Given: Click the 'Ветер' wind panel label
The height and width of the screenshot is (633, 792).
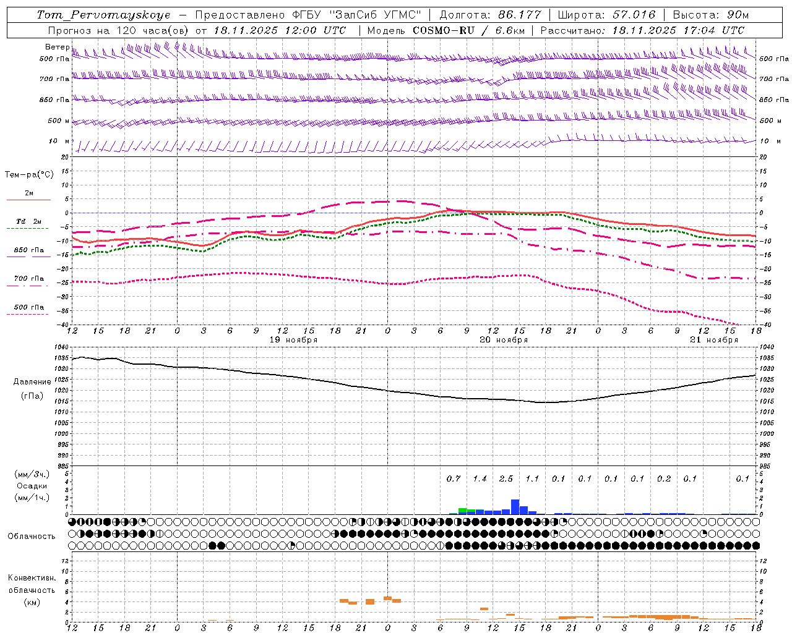Looking at the screenshot, I should [x=57, y=47].
